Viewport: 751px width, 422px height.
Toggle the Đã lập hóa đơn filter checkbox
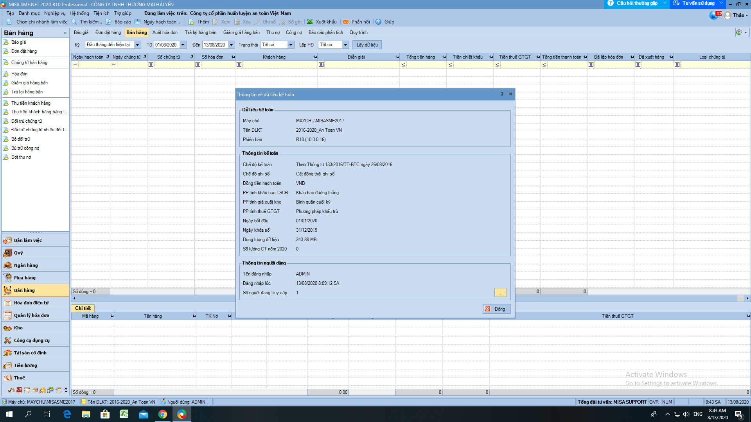[591, 64]
